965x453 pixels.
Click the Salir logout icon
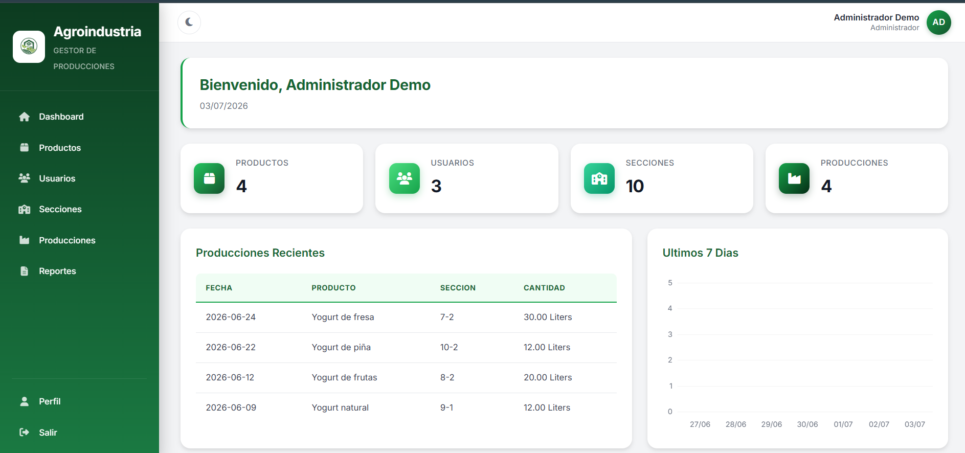pyautogui.click(x=24, y=433)
